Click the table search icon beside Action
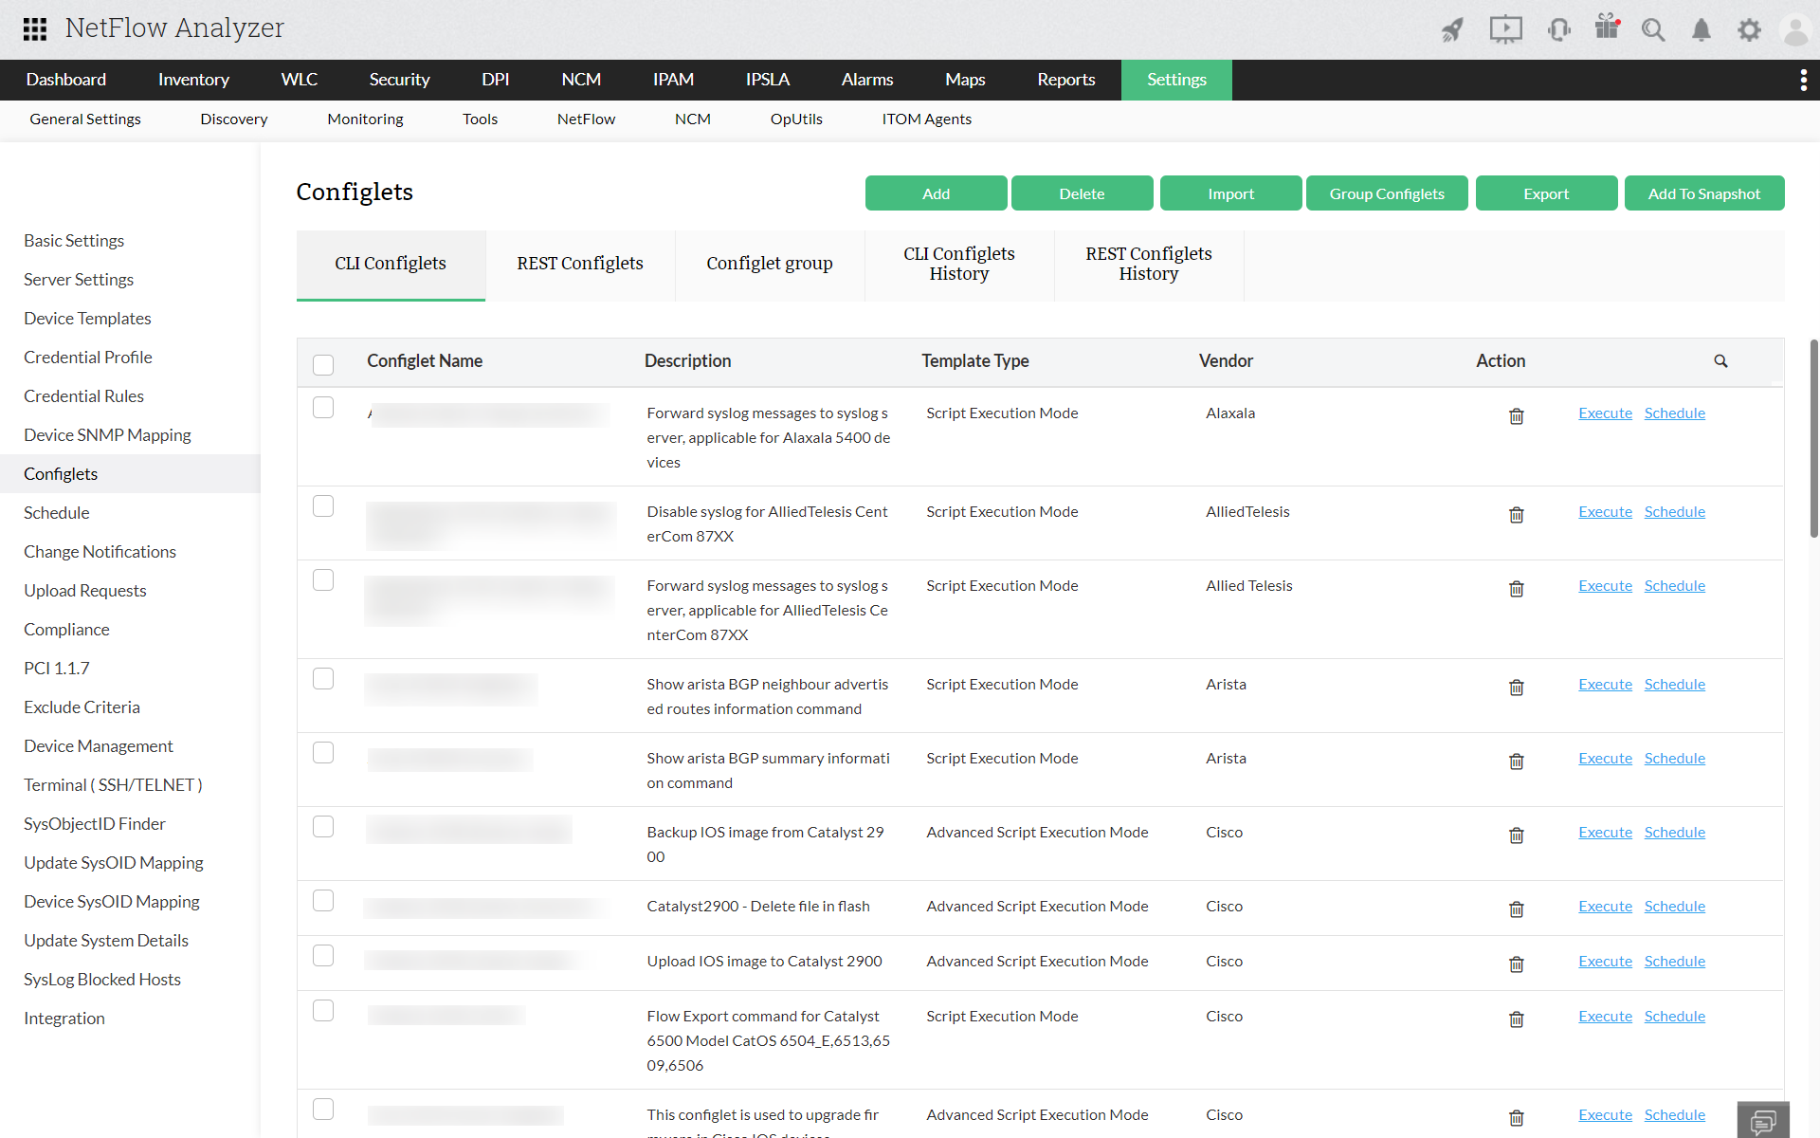The image size is (1820, 1138). tap(1720, 361)
